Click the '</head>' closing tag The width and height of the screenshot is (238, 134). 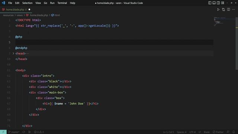coord(21,59)
